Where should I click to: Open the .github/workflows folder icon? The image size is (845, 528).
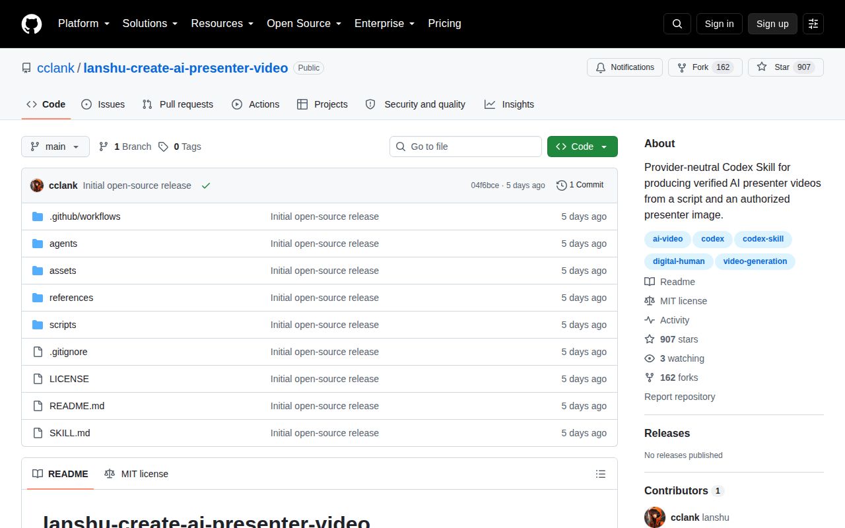coord(38,216)
